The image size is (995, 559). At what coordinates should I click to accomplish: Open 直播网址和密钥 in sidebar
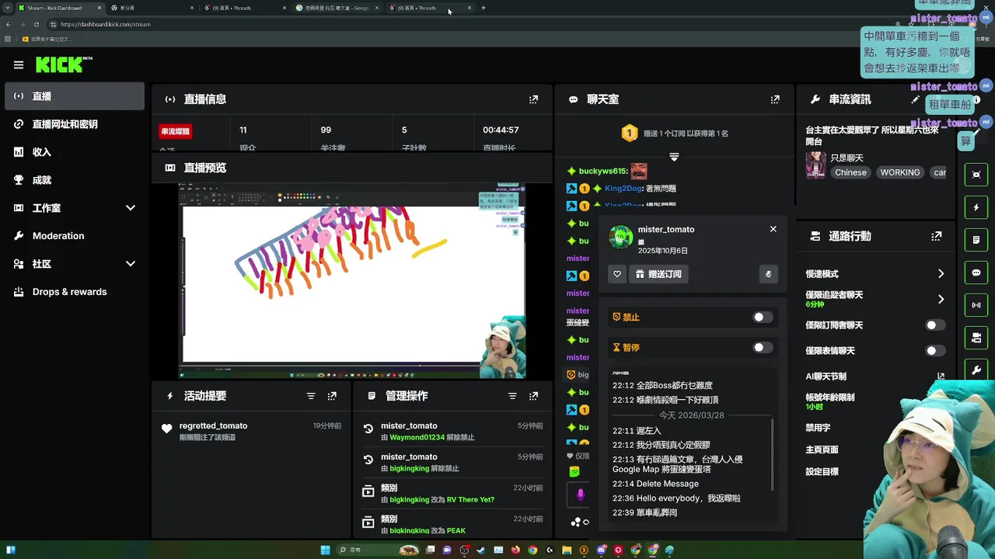coord(75,124)
